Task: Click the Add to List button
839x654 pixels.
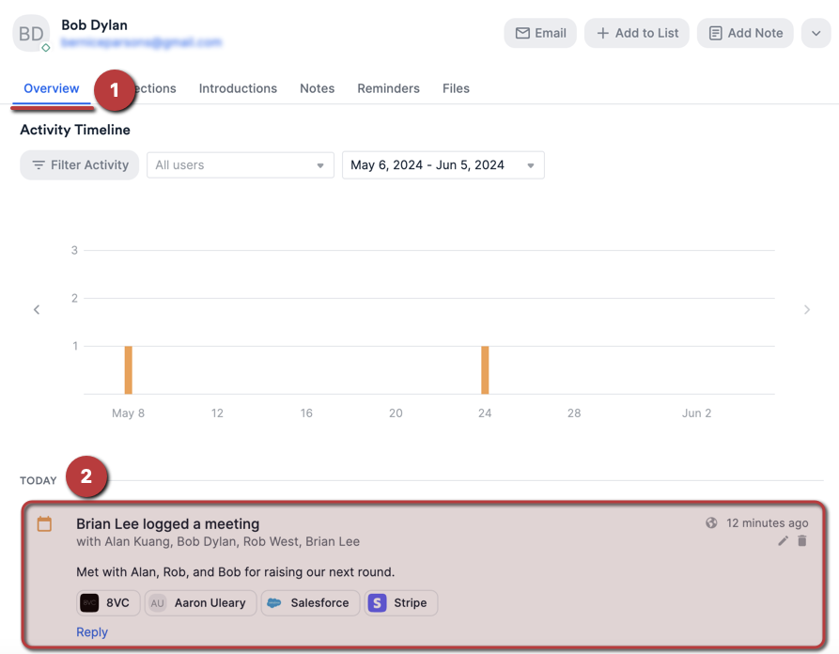Action: (637, 33)
